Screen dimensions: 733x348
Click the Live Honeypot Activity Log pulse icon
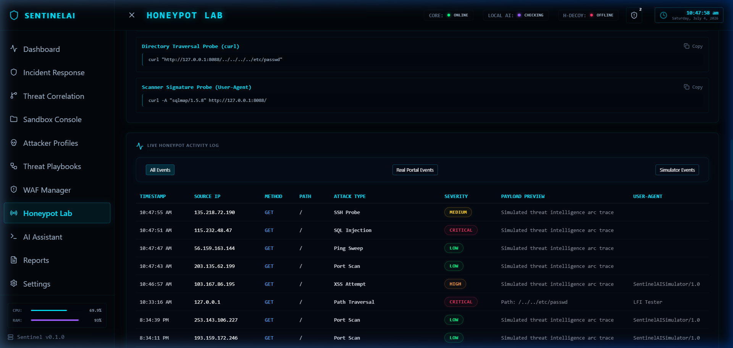coord(140,146)
